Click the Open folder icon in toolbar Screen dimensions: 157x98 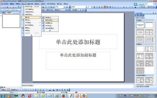5,7
